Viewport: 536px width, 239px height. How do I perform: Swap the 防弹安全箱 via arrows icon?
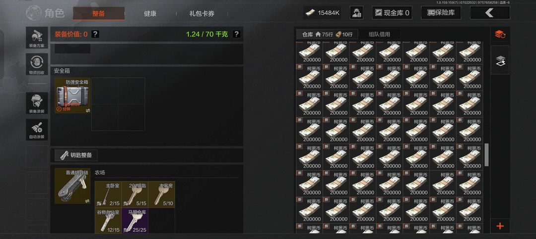click(x=87, y=110)
